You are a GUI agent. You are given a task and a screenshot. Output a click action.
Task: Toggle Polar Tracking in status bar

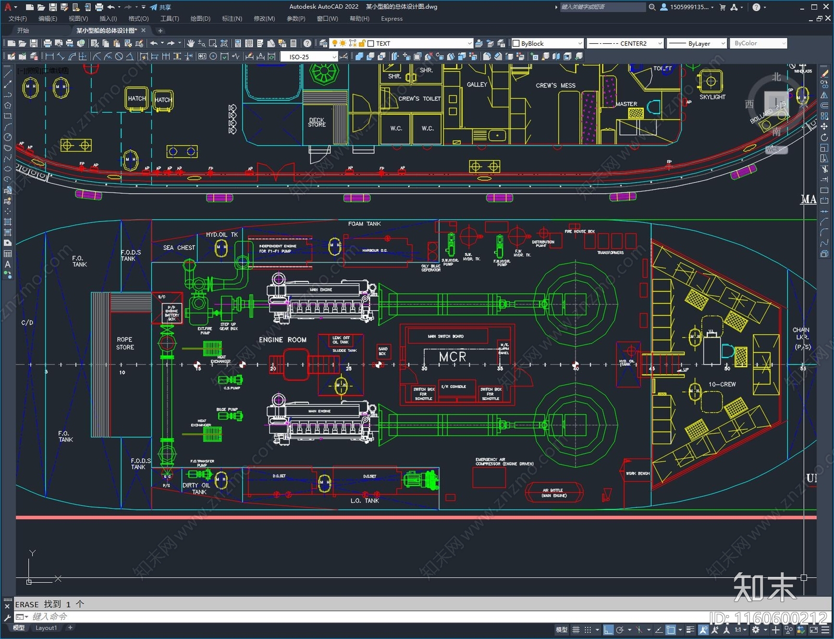coord(620,630)
